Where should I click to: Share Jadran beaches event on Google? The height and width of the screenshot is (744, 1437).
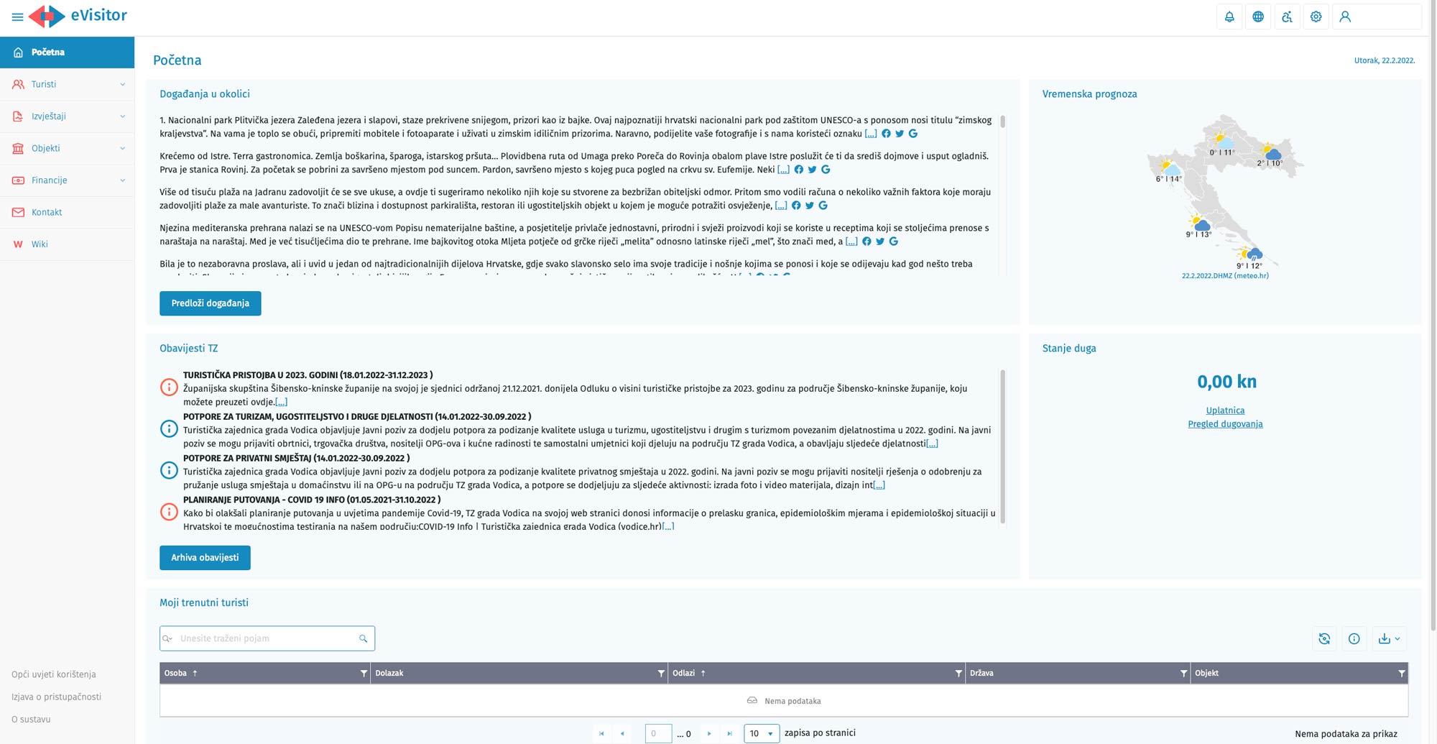point(823,206)
